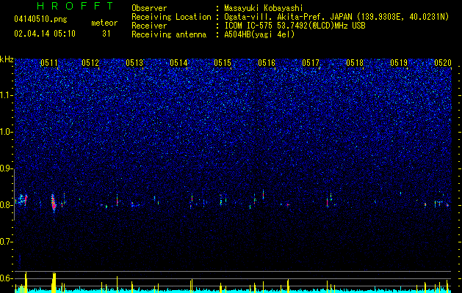Viewport: 462px width, 293px height.
Task: Click the 0513 time marker
Action: point(134,63)
